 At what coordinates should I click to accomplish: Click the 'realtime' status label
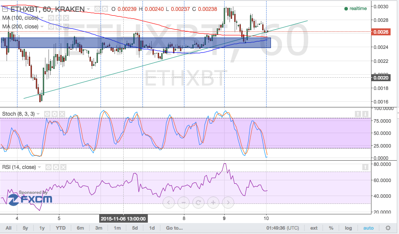[358, 9]
